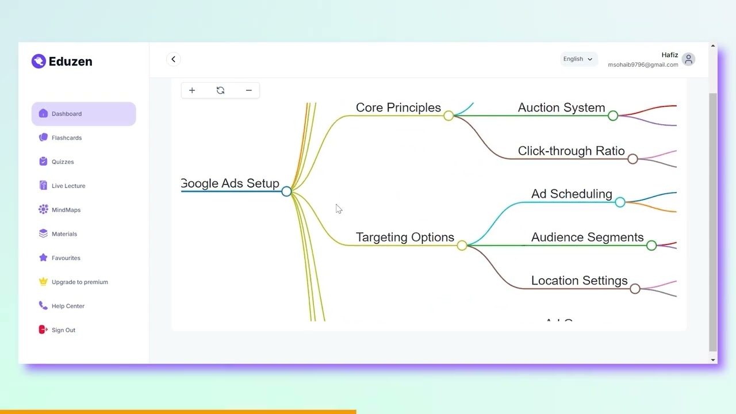Screen dimensions: 736x414
Task: Click the user profile avatar icon
Action: point(688,59)
